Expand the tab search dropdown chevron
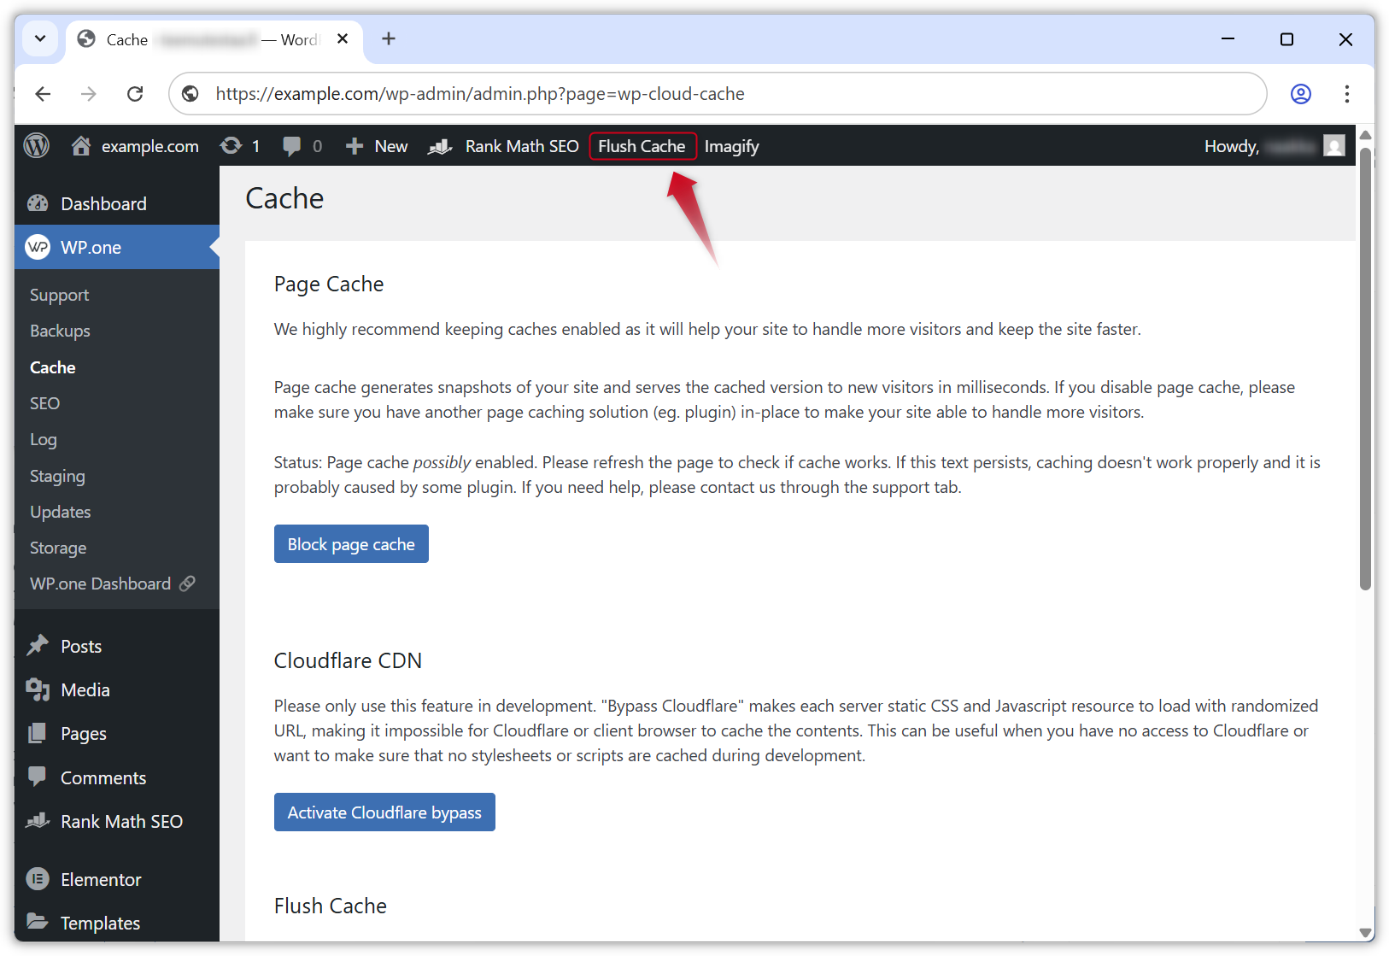Screen dimensions: 1389x956 [x=40, y=39]
